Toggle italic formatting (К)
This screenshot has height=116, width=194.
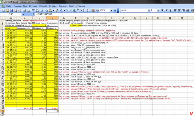(167, 11)
